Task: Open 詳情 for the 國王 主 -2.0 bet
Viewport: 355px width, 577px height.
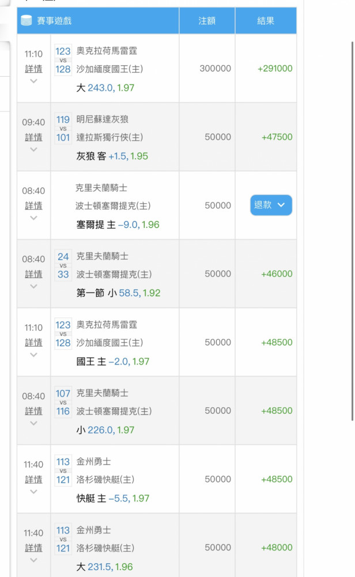Action: click(x=33, y=342)
